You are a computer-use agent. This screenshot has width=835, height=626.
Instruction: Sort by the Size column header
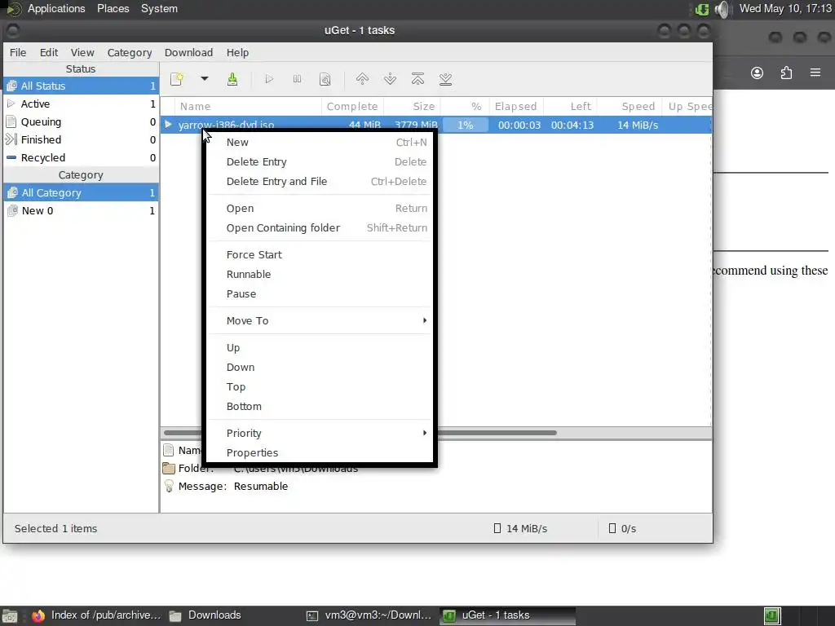(412, 107)
